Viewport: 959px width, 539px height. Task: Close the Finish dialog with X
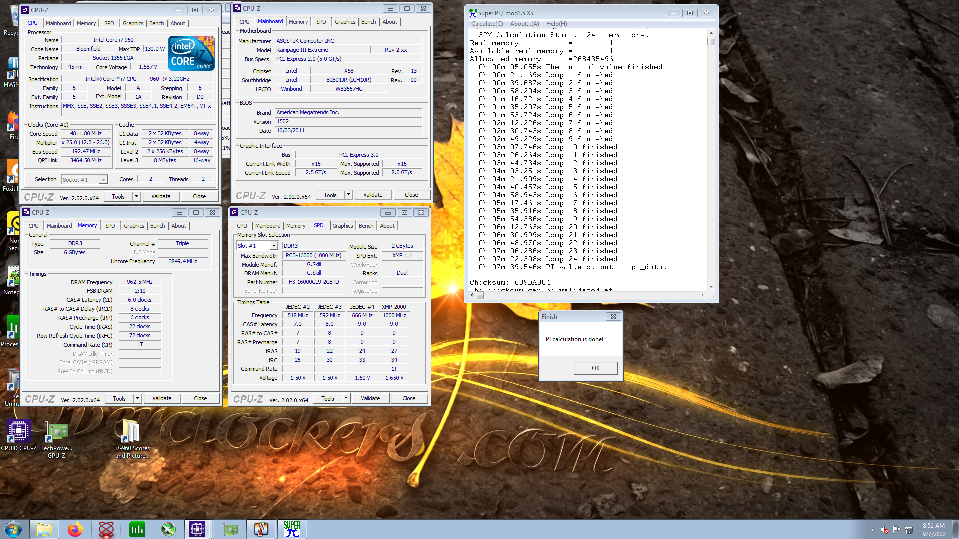pos(613,317)
